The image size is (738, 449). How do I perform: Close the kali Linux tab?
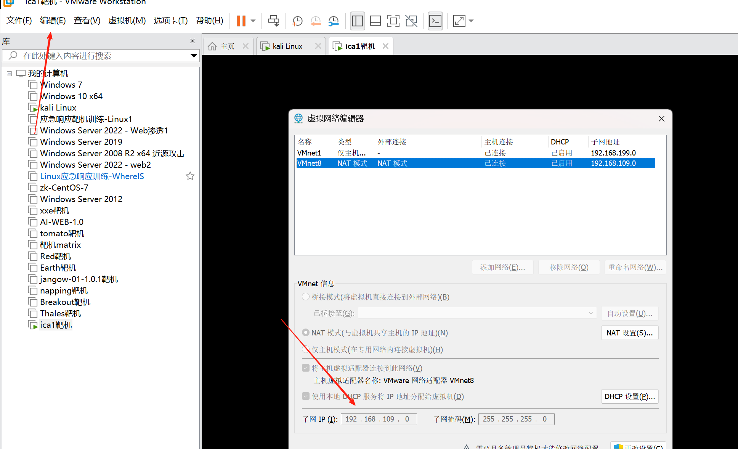(318, 46)
